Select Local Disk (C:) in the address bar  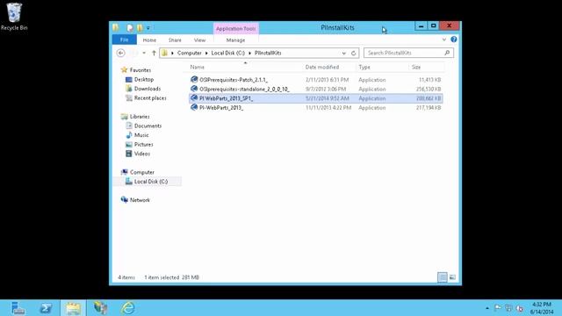coord(228,53)
